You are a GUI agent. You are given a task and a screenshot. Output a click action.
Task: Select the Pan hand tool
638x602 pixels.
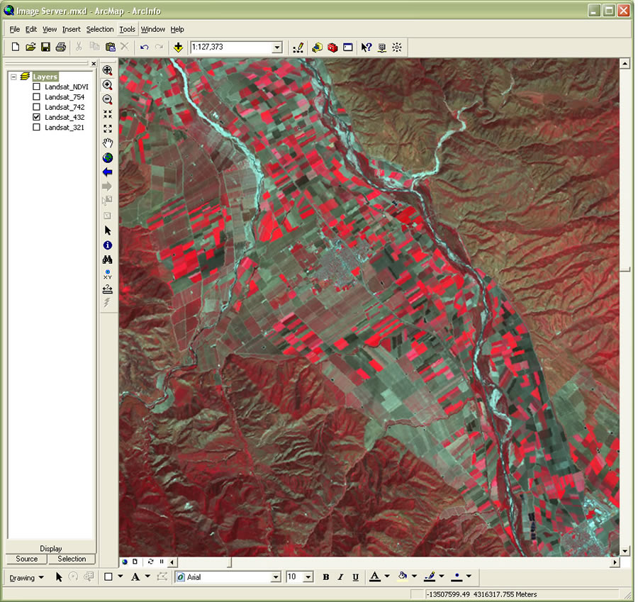point(108,143)
